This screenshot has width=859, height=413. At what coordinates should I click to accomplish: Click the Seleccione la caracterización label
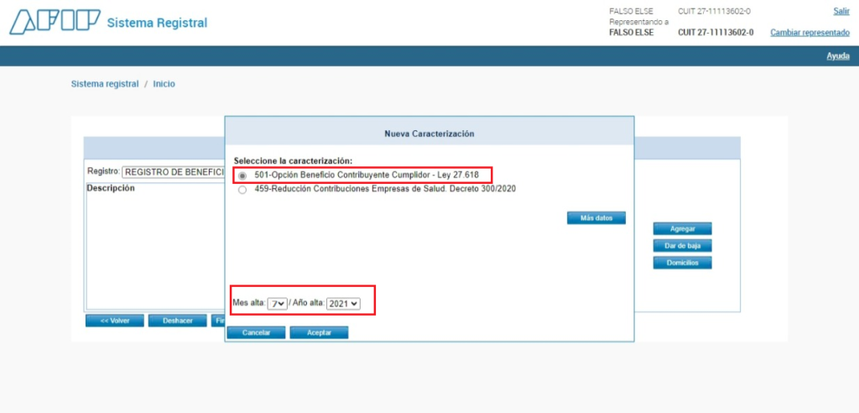pyautogui.click(x=293, y=161)
